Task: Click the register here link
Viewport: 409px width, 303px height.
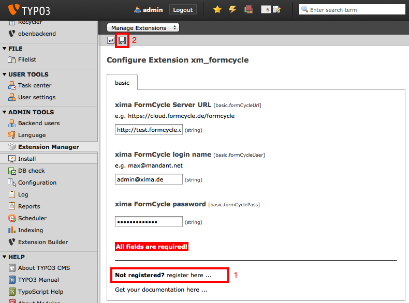Action: point(189,275)
